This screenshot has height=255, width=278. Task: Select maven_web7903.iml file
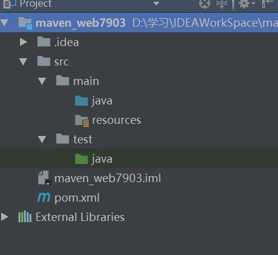[x=108, y=178]
